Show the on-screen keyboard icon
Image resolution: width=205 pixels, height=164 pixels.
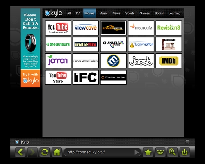(160, 152)
